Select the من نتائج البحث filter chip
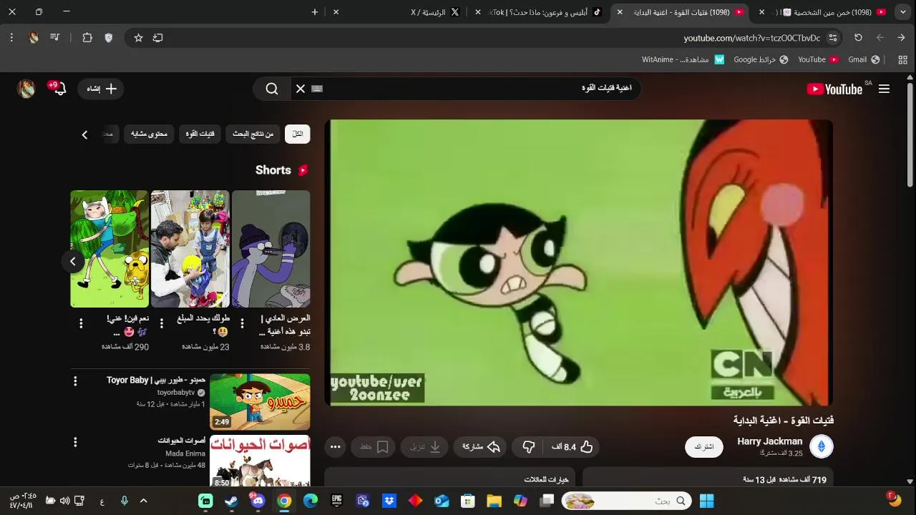The image size is (916, 515). click(x=253, y=134)
